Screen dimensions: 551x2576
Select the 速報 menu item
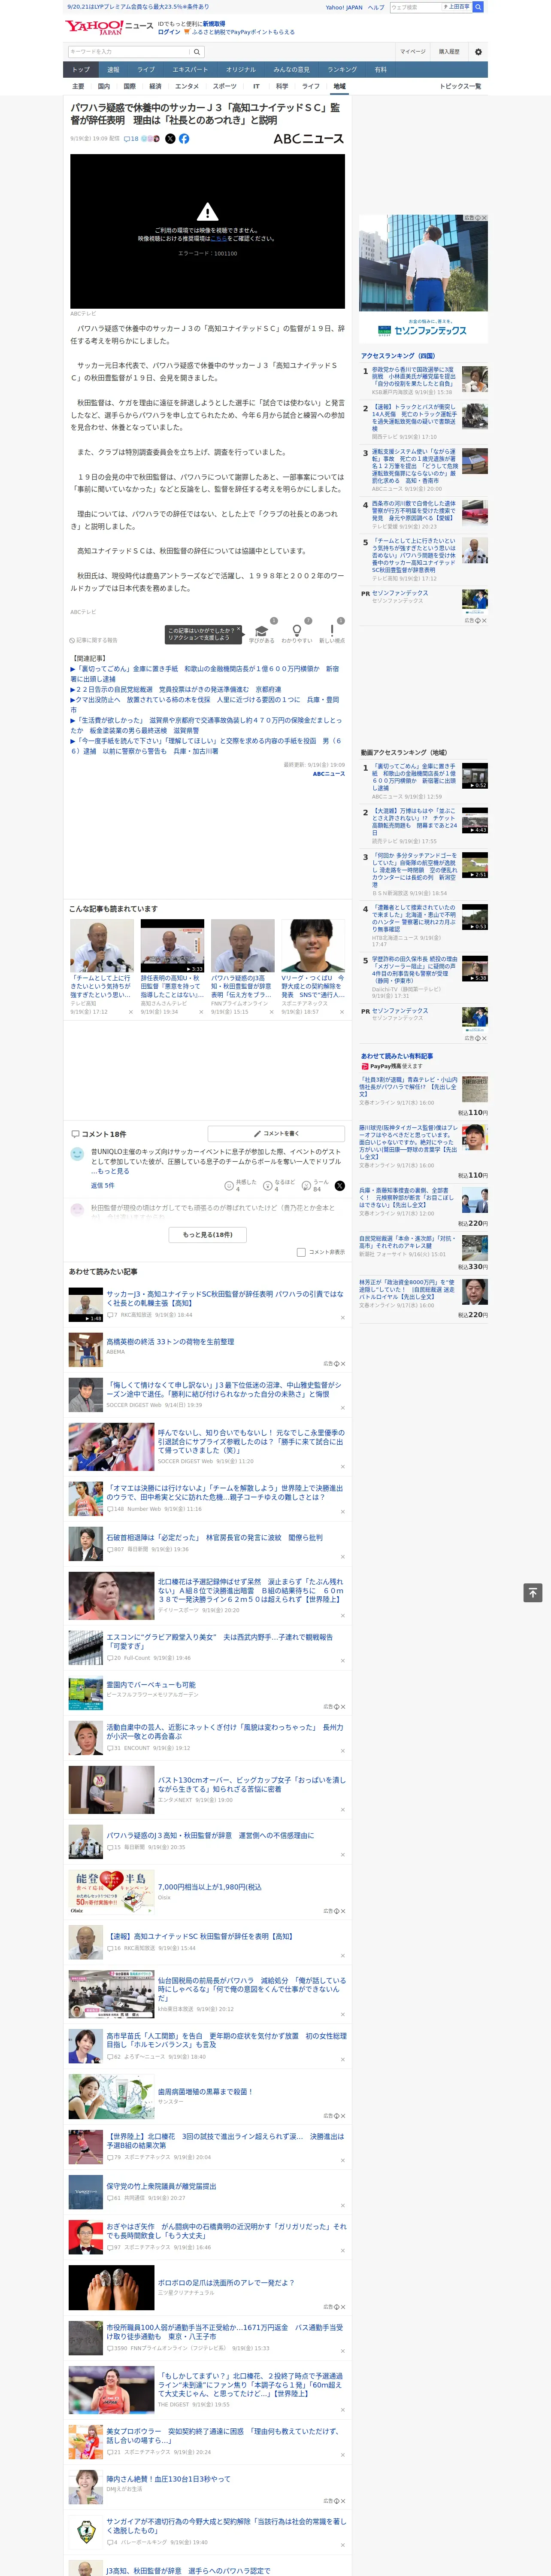coord(113,70)
